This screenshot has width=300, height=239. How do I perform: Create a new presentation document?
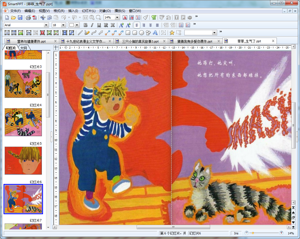pos(7,18)
